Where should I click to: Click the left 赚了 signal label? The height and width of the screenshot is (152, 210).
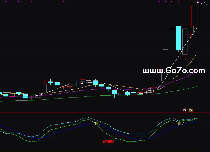98,123
